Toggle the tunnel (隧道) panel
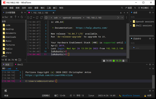 [128, 8]
